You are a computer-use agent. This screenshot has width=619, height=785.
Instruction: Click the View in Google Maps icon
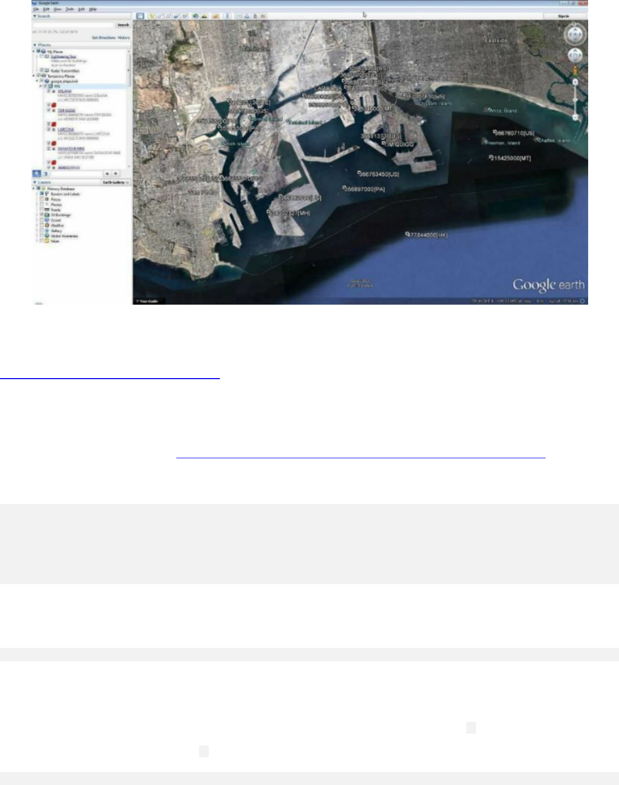(263, 16)
